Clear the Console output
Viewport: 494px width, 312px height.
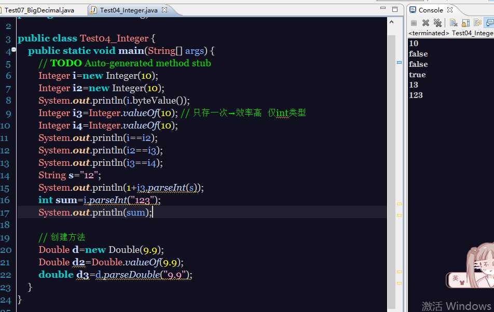454,23
